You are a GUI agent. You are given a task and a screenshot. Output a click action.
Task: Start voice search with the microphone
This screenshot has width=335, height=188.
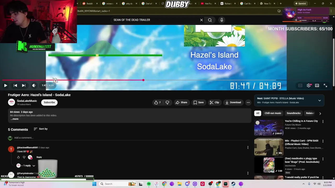[x=222, y=20]
